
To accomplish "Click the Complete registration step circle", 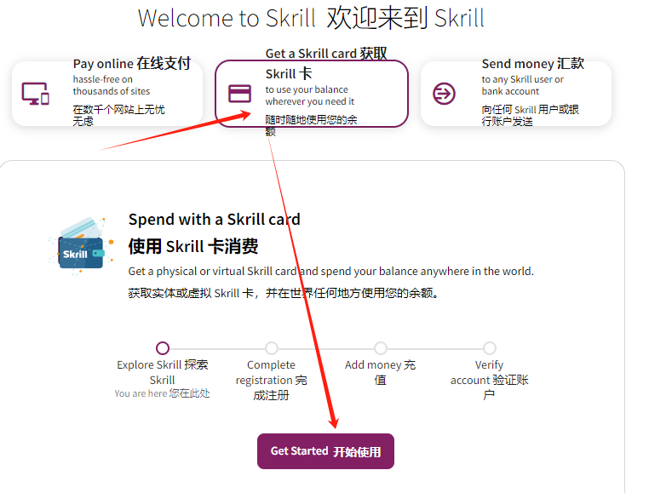I will pyautogui.click(x=272, y=348).
